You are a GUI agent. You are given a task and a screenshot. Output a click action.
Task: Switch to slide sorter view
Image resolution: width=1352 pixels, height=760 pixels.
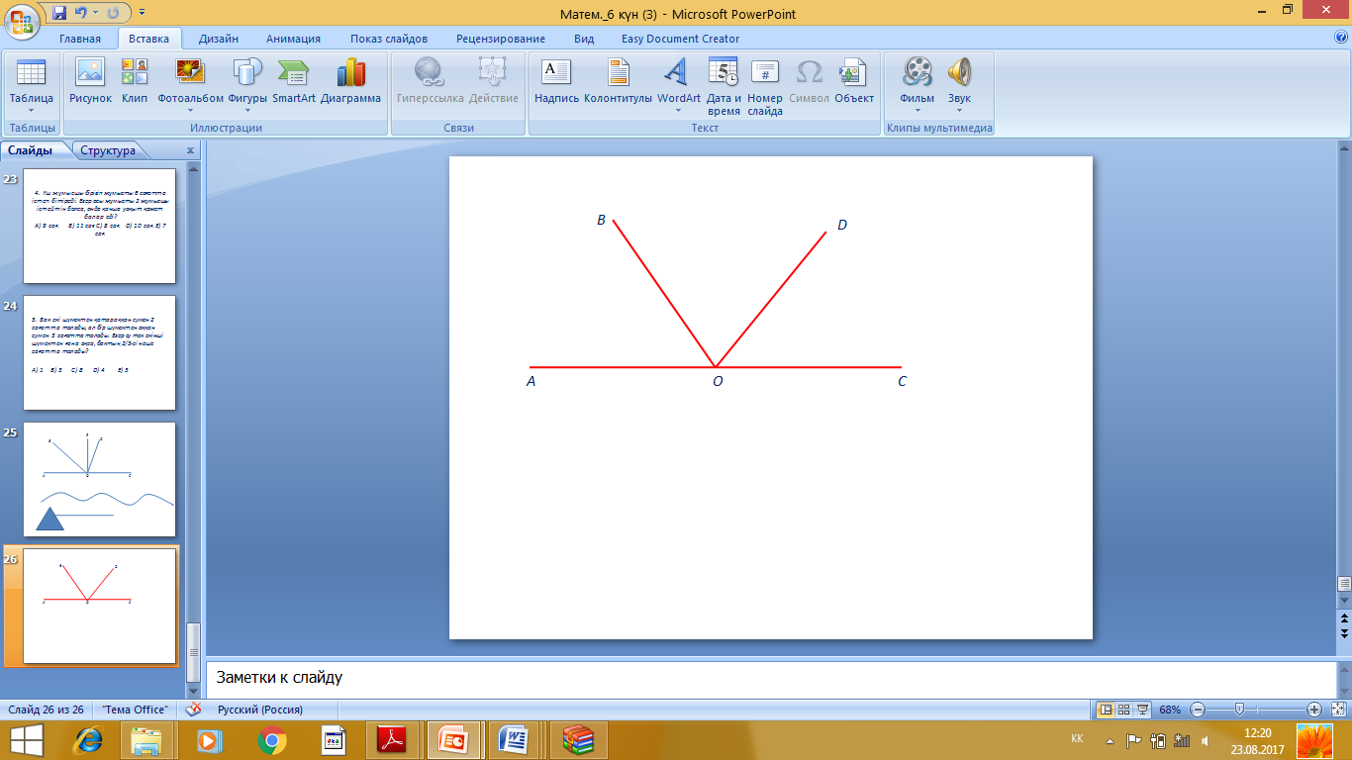[1124, 710]
